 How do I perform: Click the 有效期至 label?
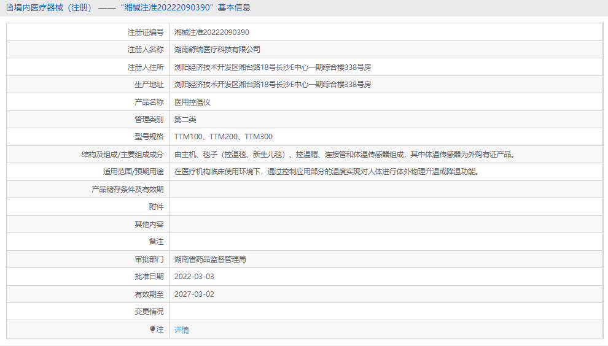[x=149, y=294]
